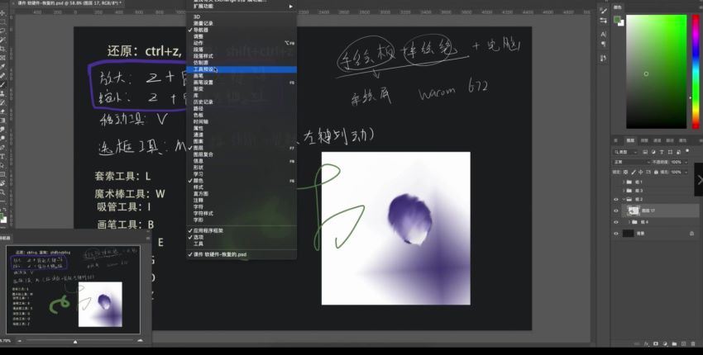Click the 图层 17 layer thumbnail
Screen dimensions: 703x355
tap(634, 211)
